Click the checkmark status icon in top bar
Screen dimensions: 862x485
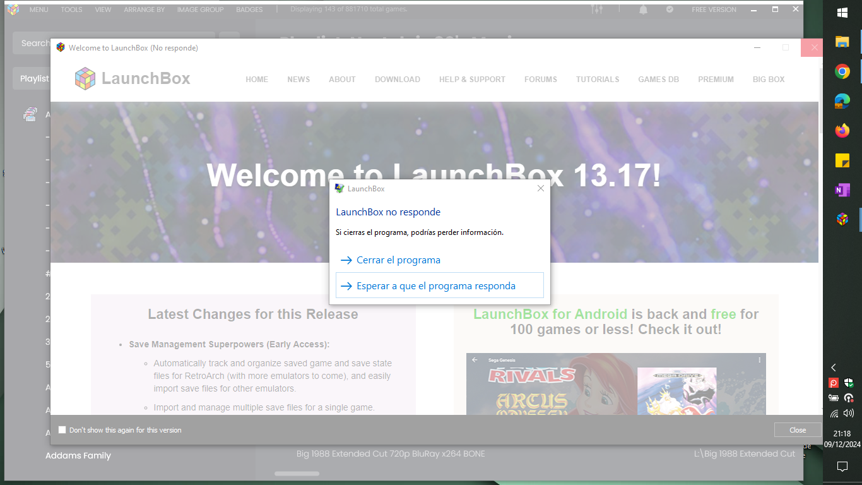(x=670, y=9)
